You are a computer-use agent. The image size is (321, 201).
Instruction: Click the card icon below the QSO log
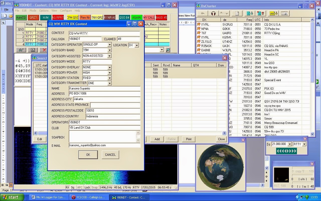click(x=33, y=50)
